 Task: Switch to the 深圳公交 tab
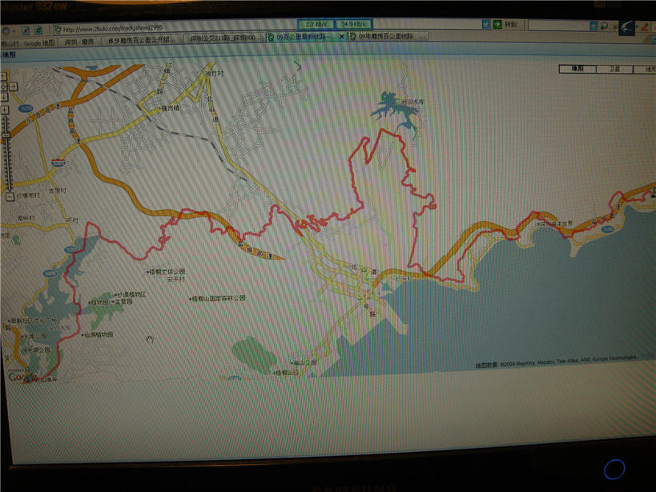(x=223, y=38)
